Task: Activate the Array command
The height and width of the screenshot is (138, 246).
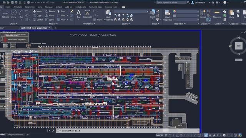Action: click(61, 20)
